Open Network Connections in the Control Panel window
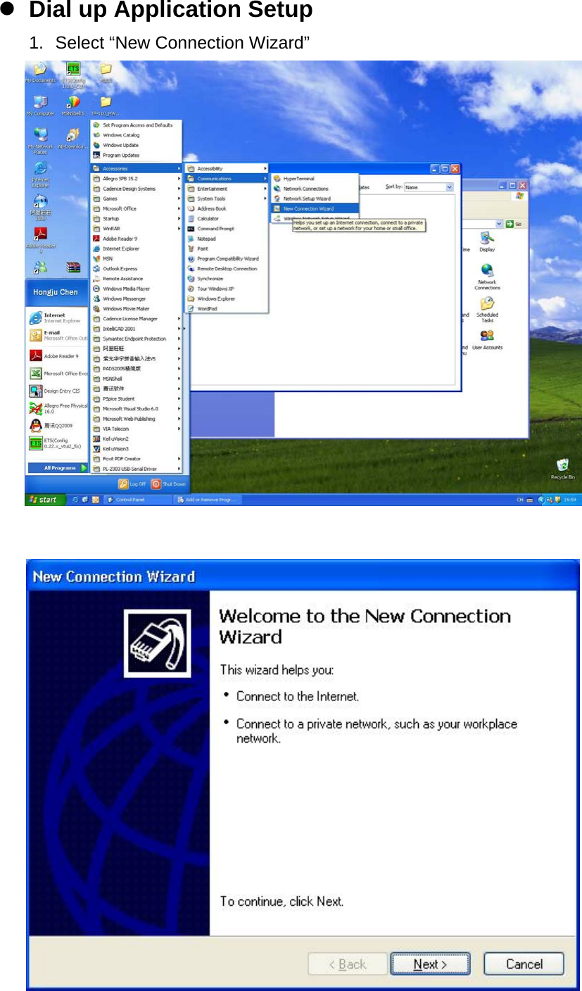This screenshot has width=582, height=991. (x=486, y=270)
